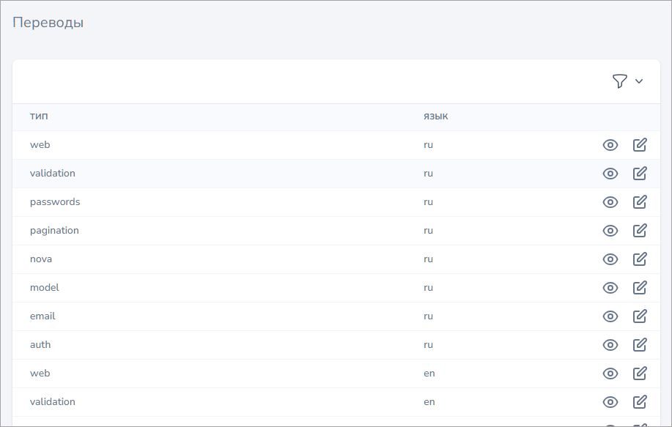Preview the model translation

610,288
